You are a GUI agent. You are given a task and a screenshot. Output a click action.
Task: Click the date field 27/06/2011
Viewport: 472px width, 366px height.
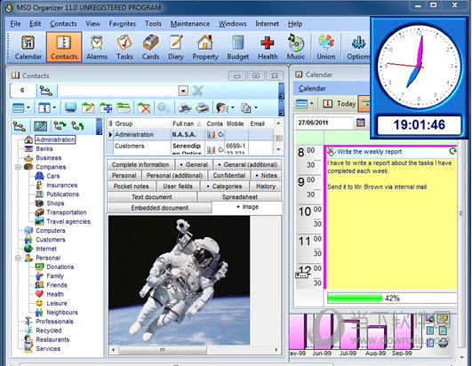point(324,123)
